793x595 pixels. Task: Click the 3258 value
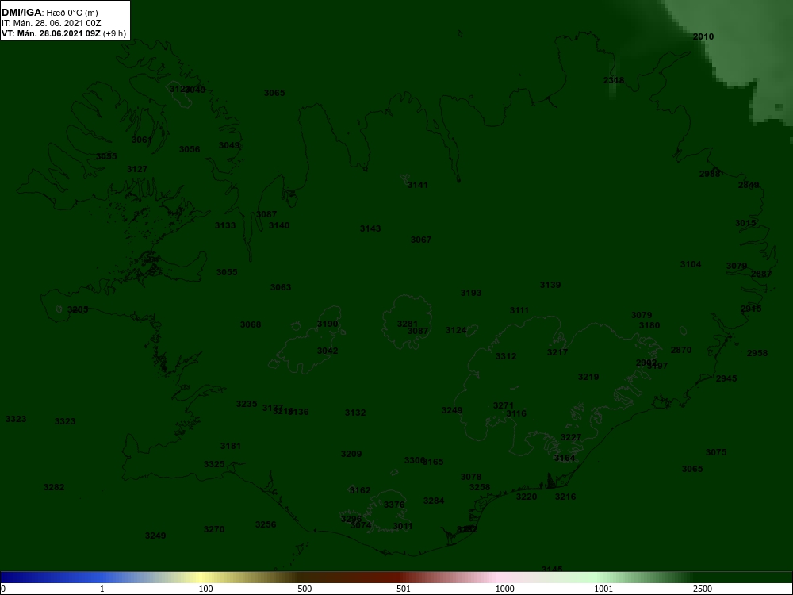coord(480,487)
